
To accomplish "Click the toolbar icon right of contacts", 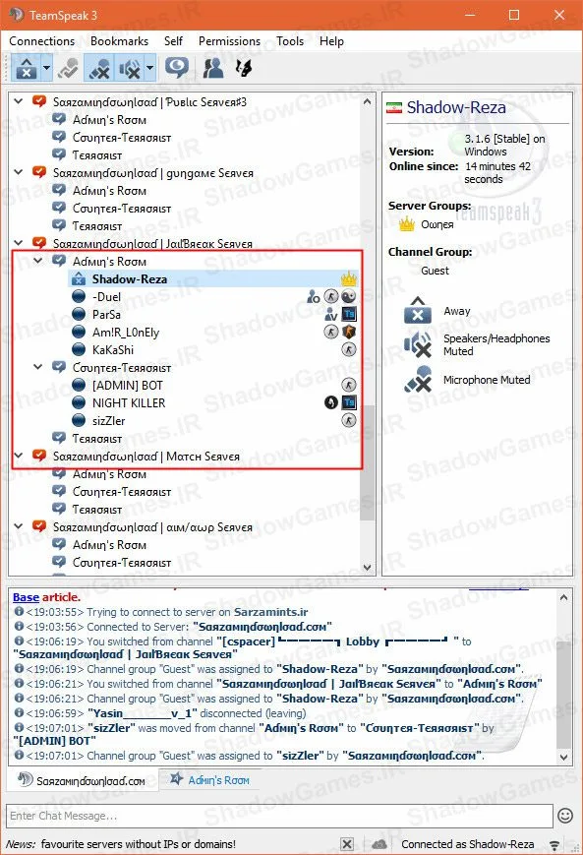I will pyautogui.click(x=243, y=68).
